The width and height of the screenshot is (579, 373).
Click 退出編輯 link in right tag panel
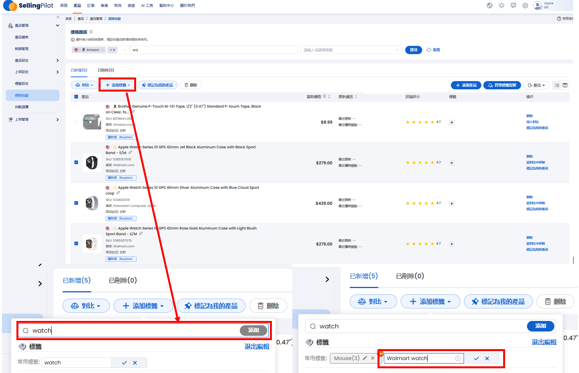tap(544, 342)
